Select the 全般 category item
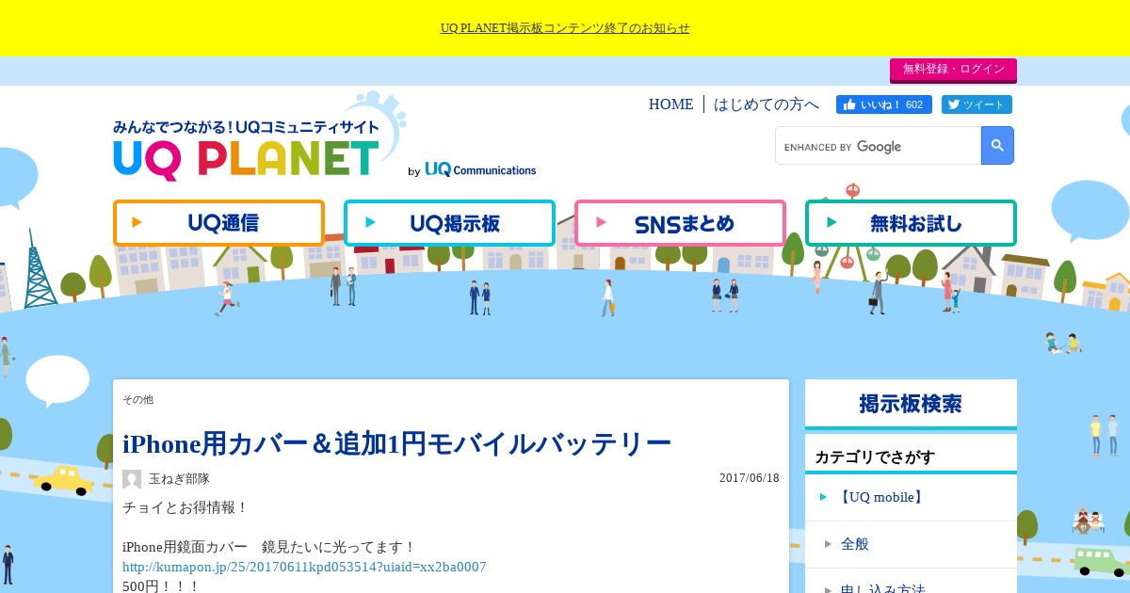 [911, 544]
